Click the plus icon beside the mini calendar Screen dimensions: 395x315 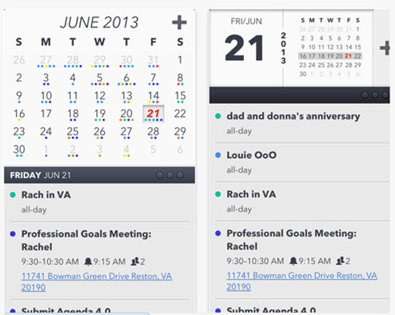pyautogui.click(x=385, y=48)
